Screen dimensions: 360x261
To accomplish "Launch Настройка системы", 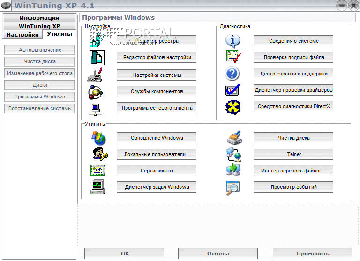I will pos(157,75).
